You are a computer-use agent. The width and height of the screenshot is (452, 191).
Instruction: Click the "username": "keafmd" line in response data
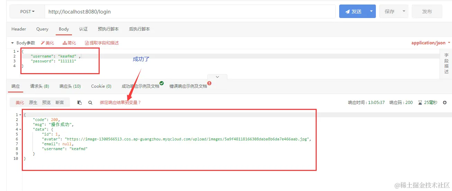coord(65,149)
